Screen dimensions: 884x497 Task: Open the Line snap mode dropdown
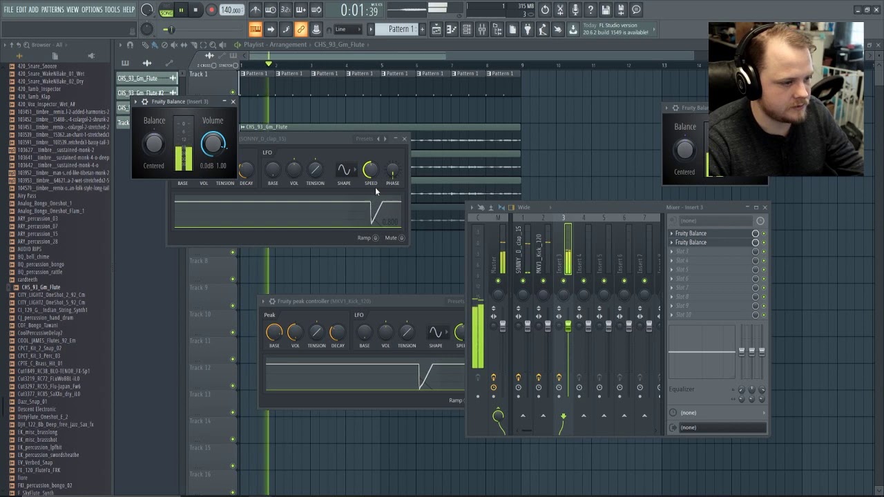[x=347, y=29]
